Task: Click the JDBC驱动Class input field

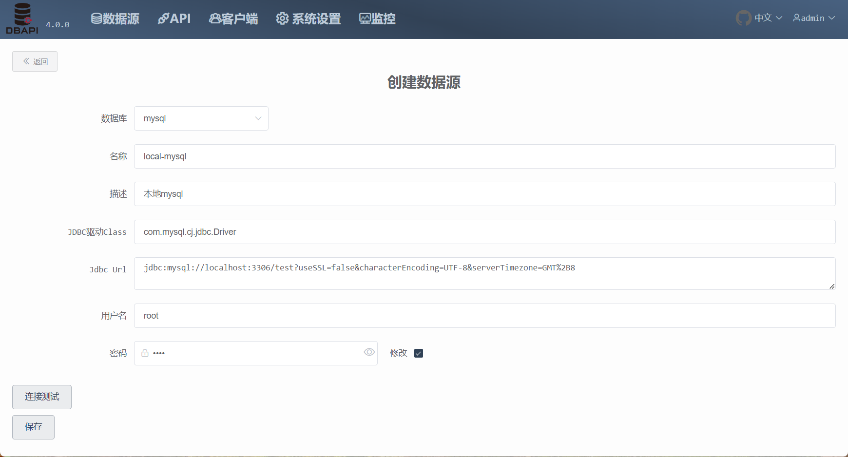Action: point(485,232)
